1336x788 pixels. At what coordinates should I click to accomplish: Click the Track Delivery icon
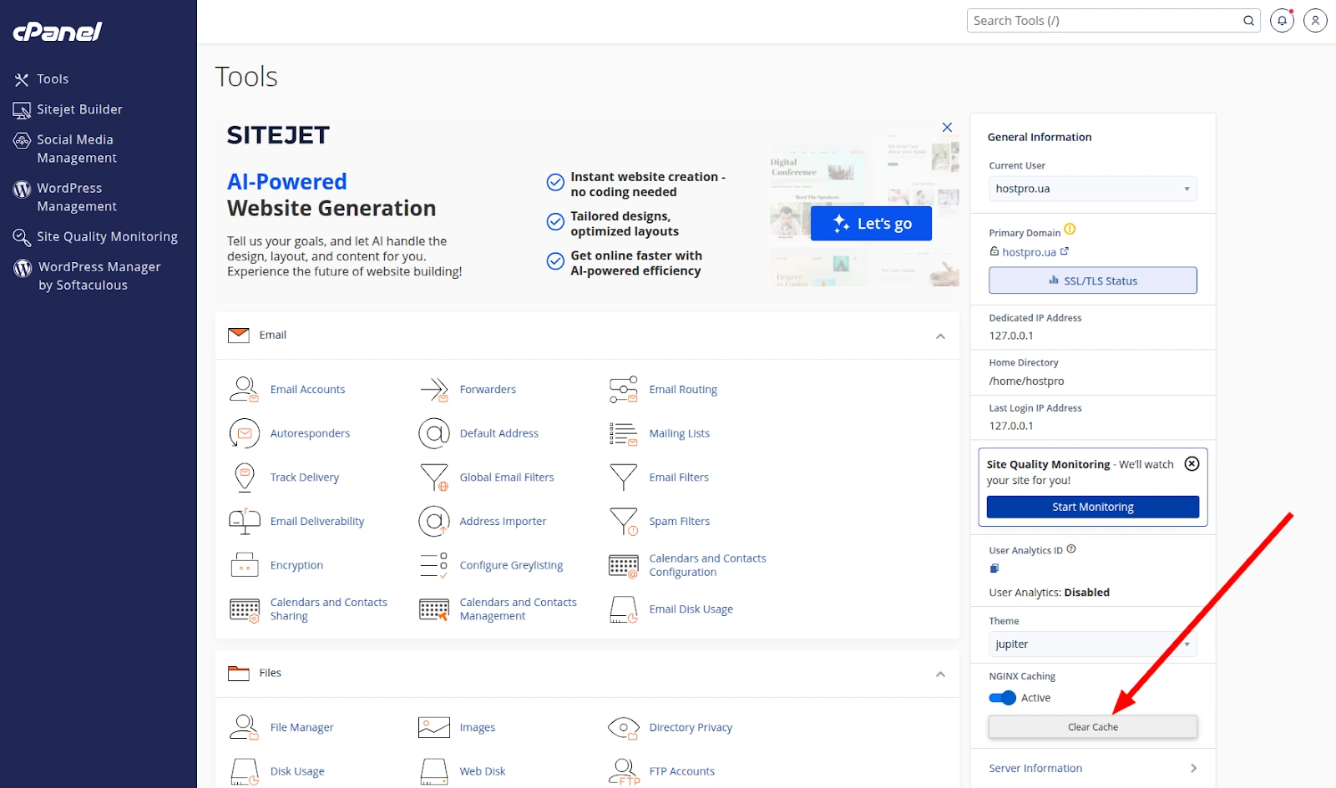click(x=244, y=477)
